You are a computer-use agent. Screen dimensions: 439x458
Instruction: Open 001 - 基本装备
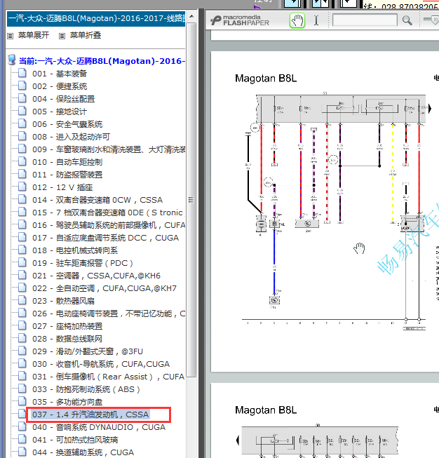click(60, 74)
